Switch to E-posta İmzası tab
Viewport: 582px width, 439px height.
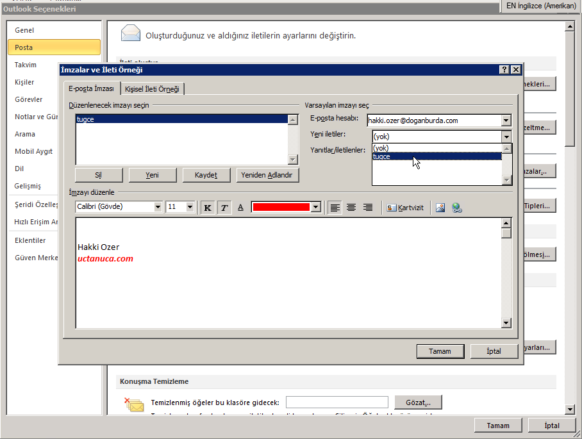(91, 88)
